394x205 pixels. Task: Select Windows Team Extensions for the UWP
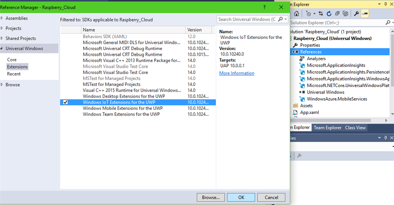click(x=138, y=114)
